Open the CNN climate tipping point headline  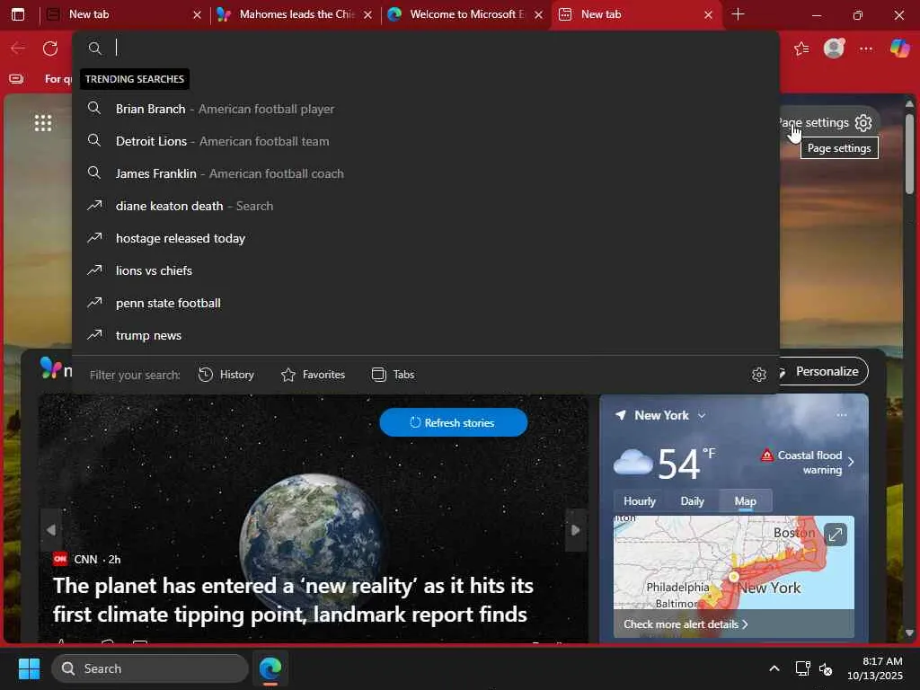coord(294,599)
